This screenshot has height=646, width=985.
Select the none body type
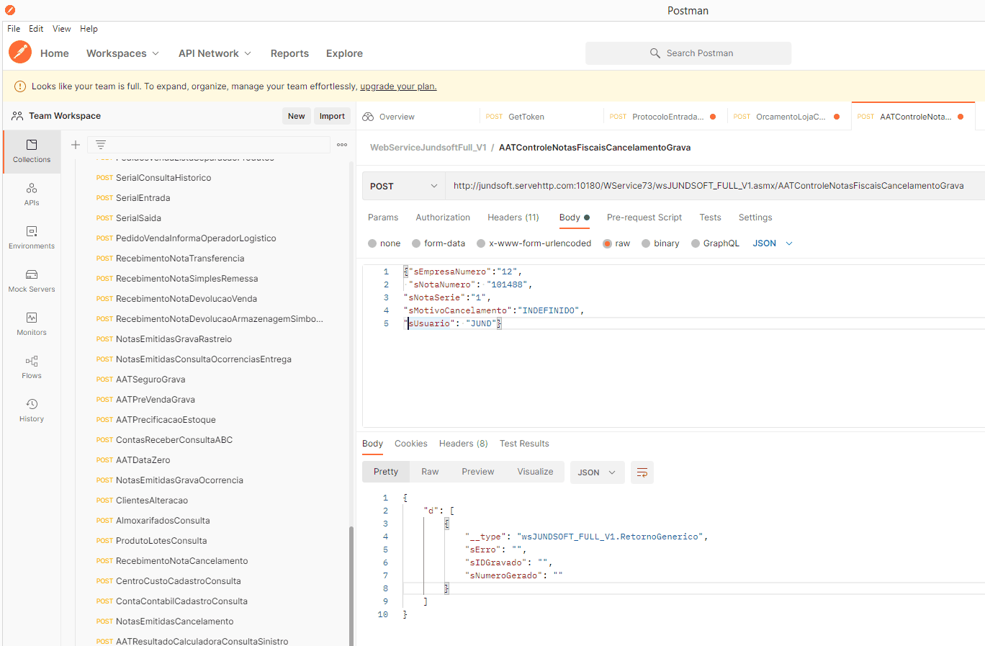[x=372, y=243]
